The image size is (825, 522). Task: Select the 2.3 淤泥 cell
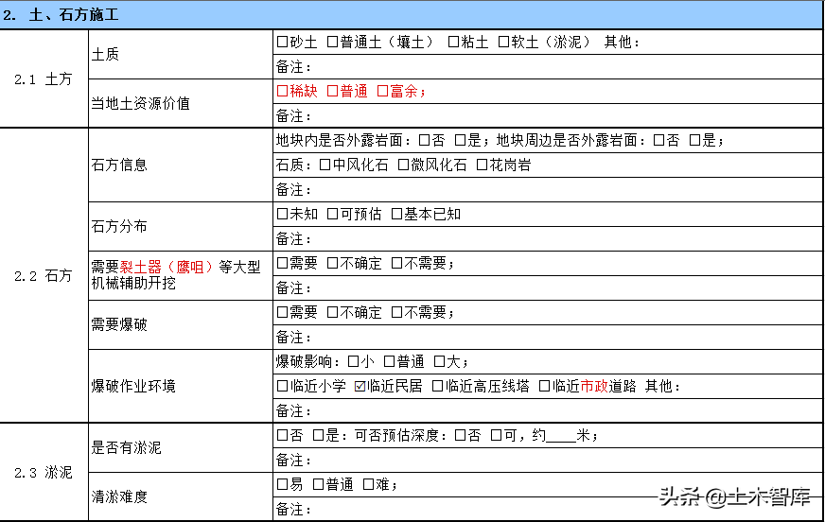pyautogui.click(x=44, y=472)
